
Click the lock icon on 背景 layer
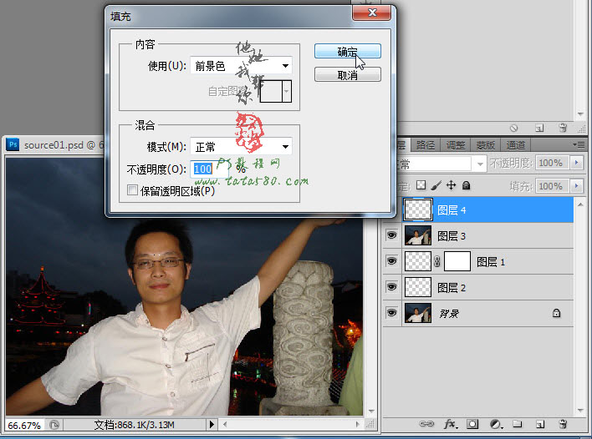[x=556, y=313]
